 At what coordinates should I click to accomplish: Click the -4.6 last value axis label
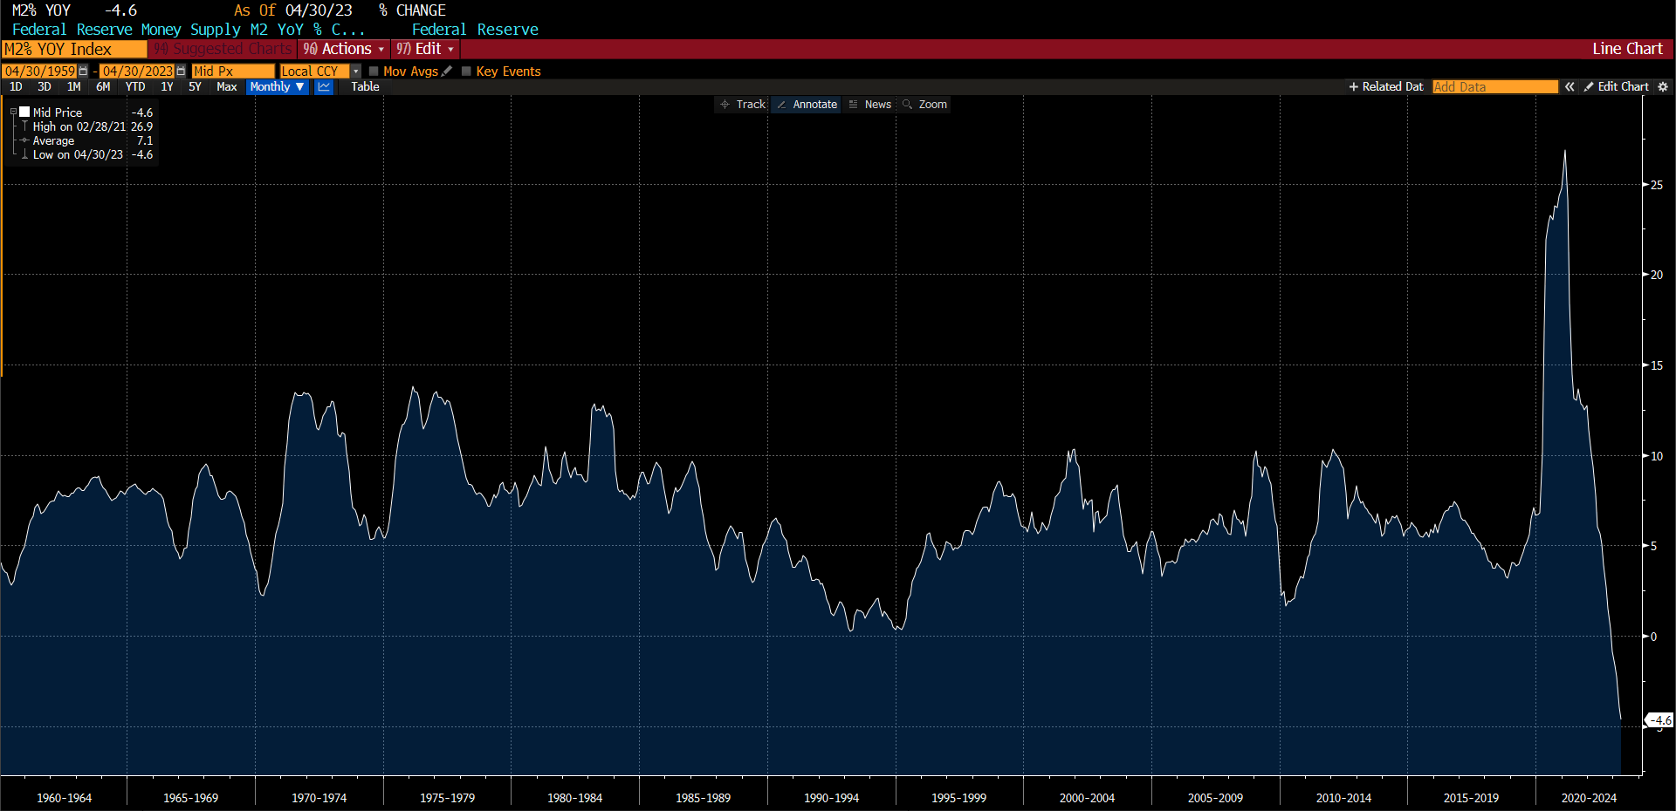pos(1659,720)
